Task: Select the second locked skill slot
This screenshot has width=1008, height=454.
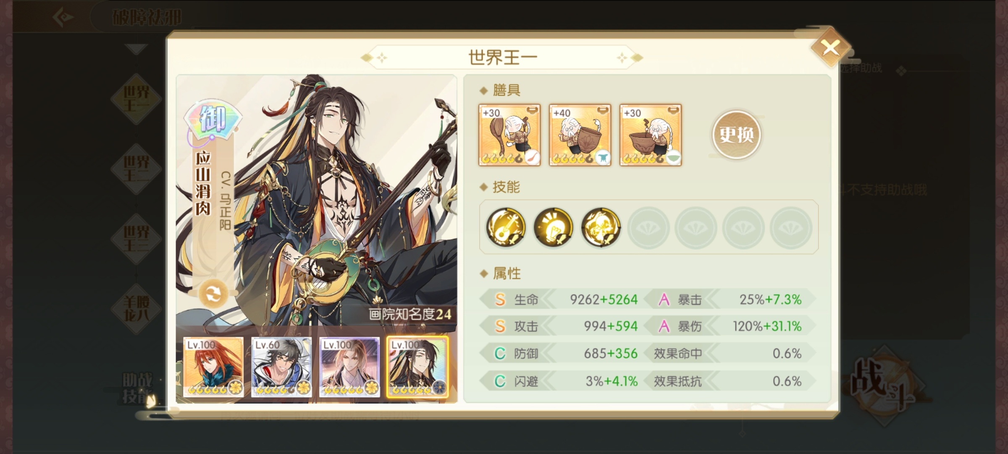Action: click(x=696, y=227)
